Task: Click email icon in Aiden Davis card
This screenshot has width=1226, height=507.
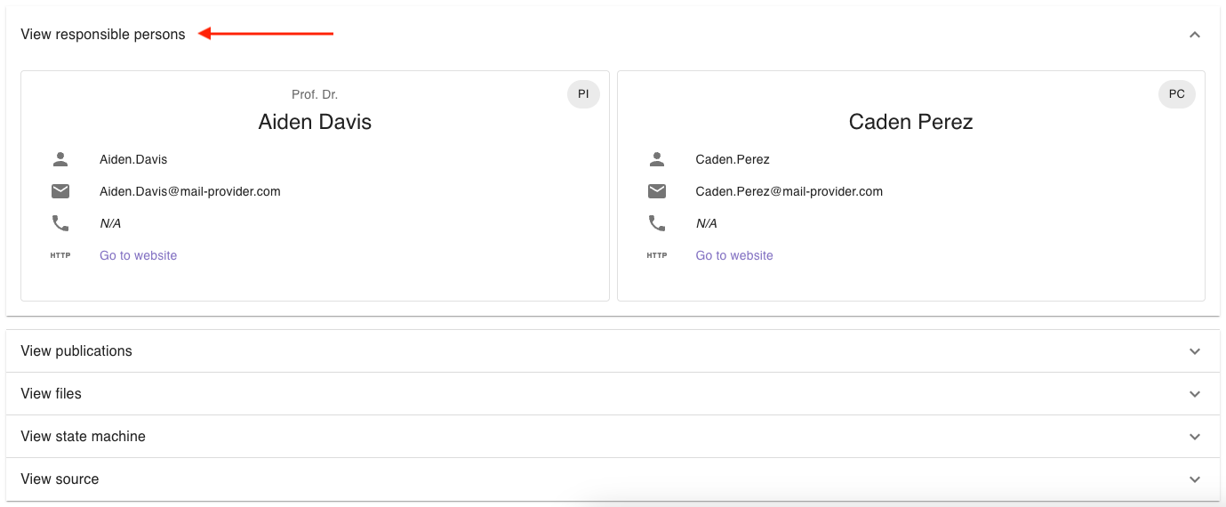Action: coord(60,191)
